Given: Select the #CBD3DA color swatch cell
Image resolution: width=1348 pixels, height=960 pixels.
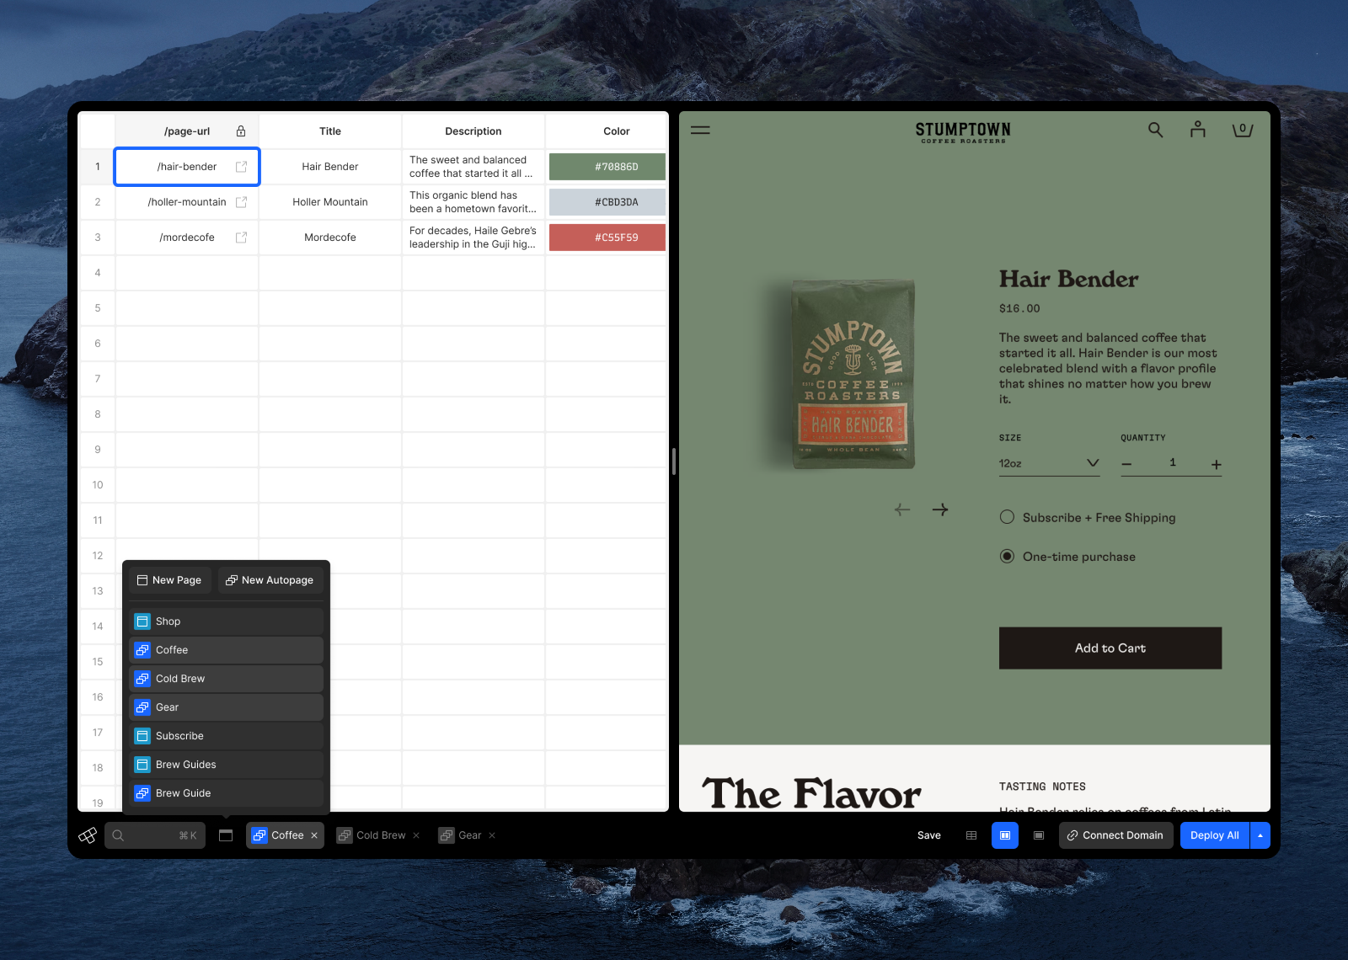Looking at the screenshot, I should 607,202.
